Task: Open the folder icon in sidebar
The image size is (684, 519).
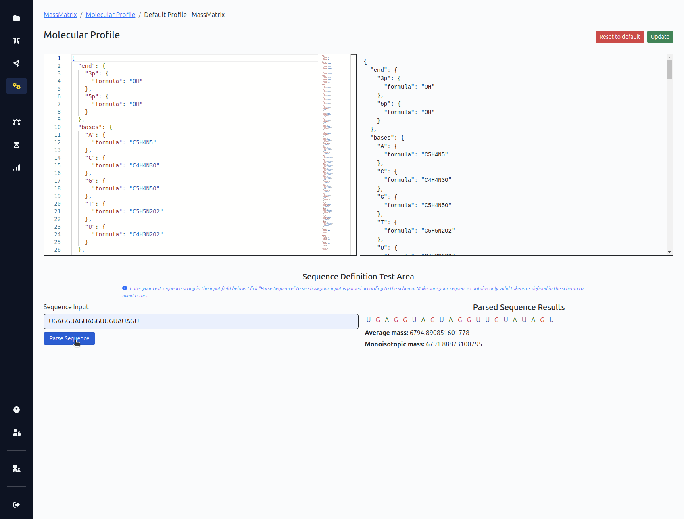Action: [x=17, y=18]
